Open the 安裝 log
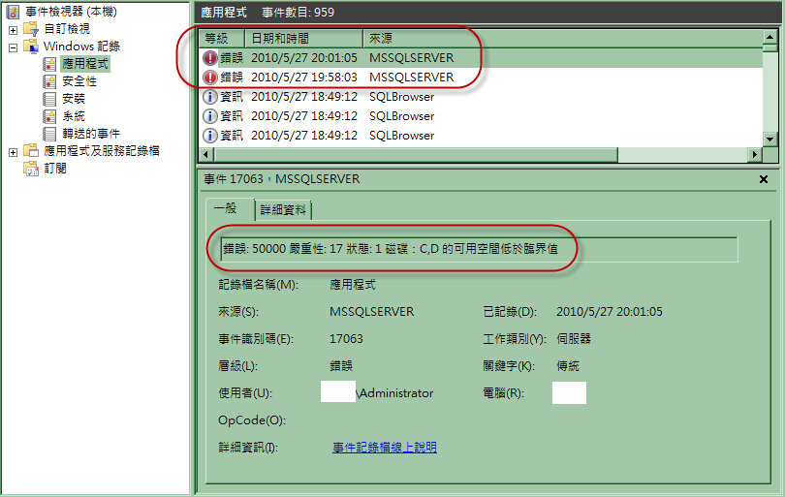 coord(74,99)
